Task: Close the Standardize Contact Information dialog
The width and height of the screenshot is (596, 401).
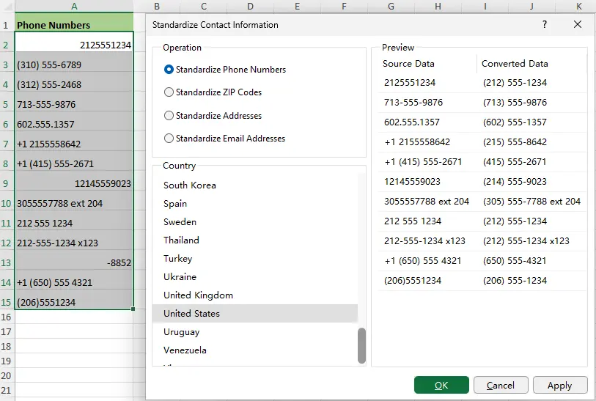Action: [578, 24]
